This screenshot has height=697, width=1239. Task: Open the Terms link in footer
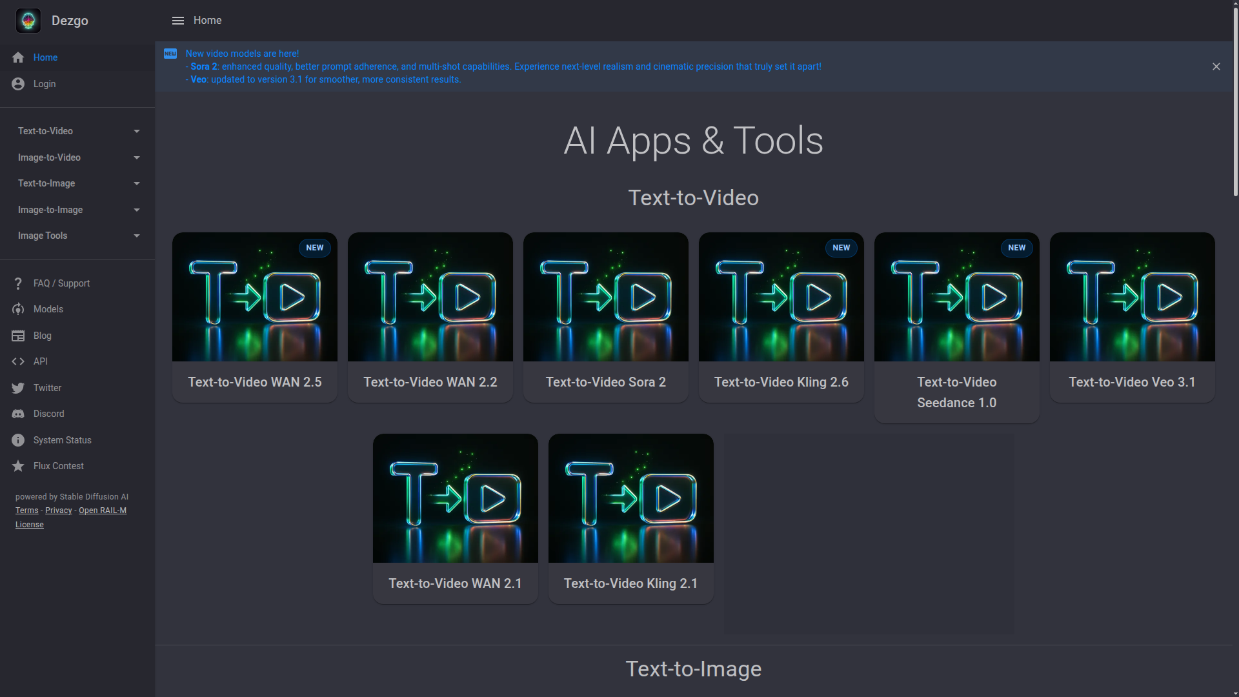click(26, 510)
